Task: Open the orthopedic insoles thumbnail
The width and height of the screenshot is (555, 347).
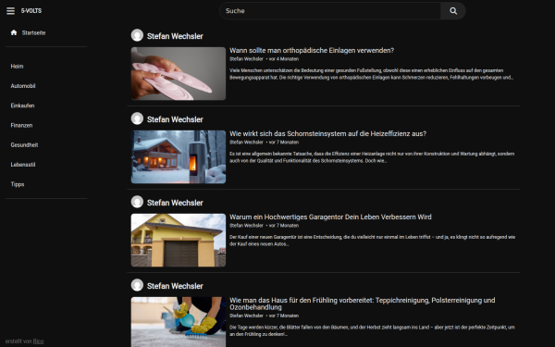Action: [179, 74]
